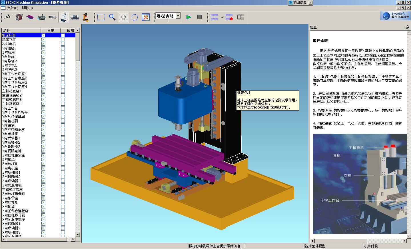Open dropdown arrow beside the filmstrip icon
The image size is (411, 249).
pyautogui.click(x=222, y=17)
